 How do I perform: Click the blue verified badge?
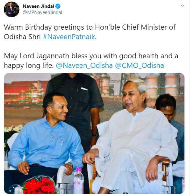pos(58,6)
